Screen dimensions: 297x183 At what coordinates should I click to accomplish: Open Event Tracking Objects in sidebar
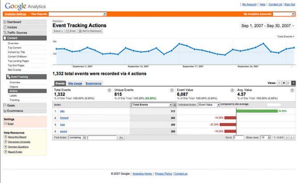click(x=14, y=87)
